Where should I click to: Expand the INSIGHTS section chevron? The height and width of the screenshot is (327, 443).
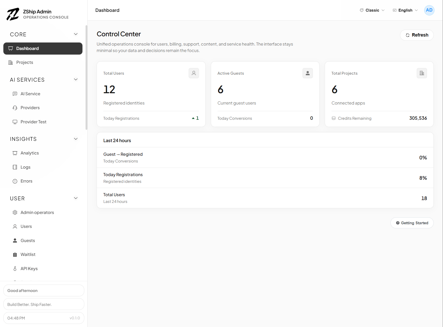[x=76, y=139]
